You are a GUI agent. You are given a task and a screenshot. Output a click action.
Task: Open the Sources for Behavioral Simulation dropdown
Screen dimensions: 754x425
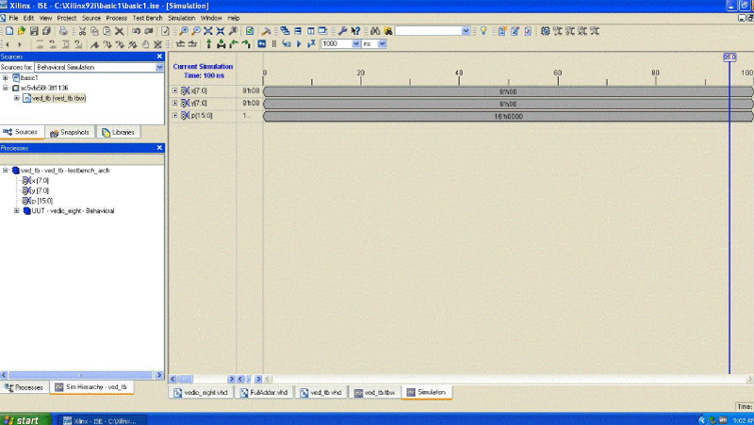pos(158,68)
